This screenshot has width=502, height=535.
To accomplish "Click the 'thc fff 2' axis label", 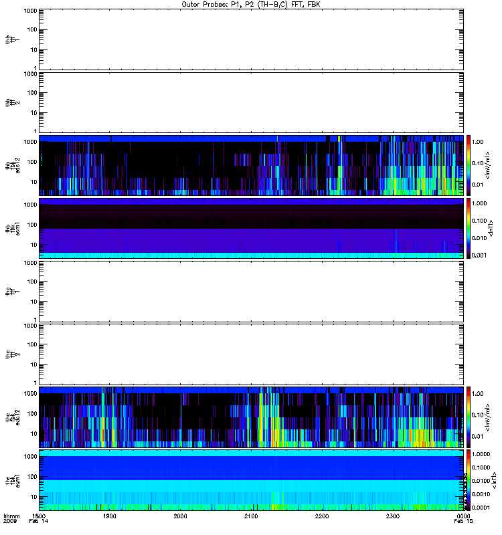I will (13, 354).
